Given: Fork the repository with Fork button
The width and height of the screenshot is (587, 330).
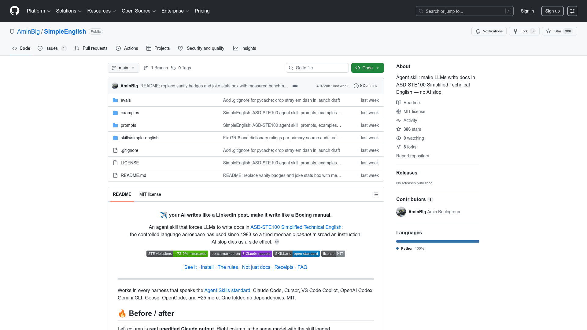Looking at the screenshot, I should [524, 31].
